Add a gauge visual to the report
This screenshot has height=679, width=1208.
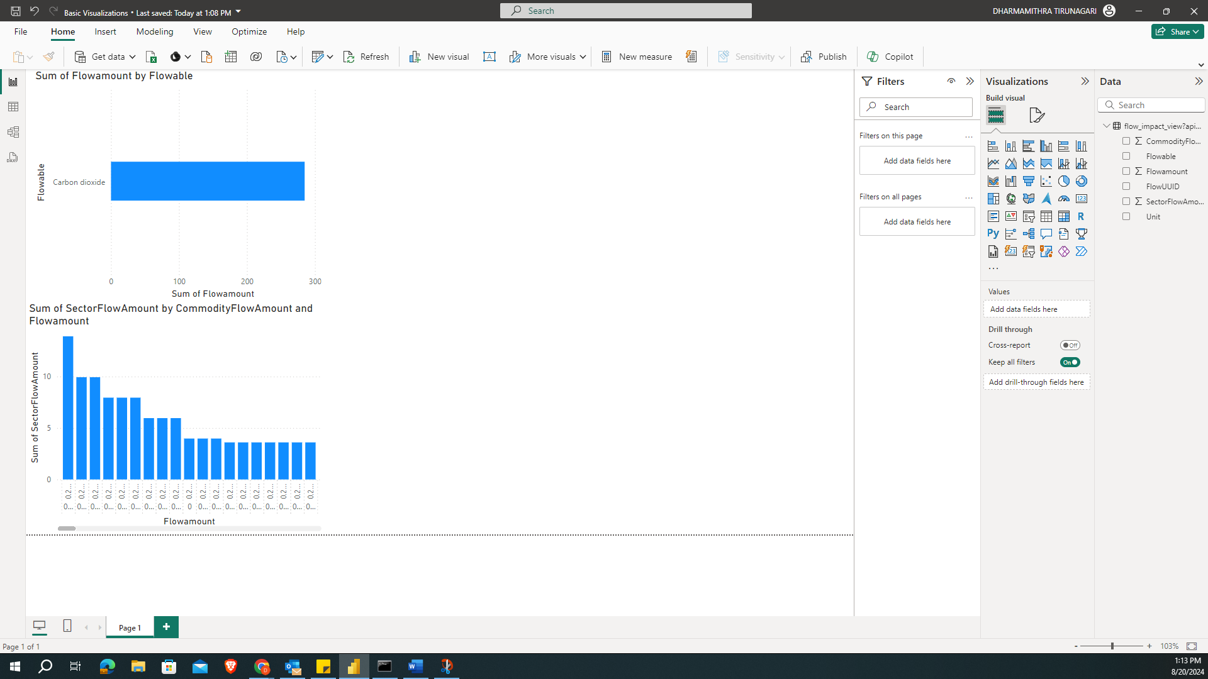pyautogui.click(x=1064, y=198)
